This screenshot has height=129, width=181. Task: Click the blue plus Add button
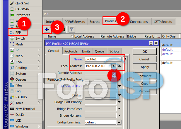coord(47,29)
